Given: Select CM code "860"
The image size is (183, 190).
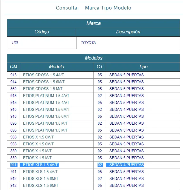Looking at the screenshot, I should (x=13, y=89).
